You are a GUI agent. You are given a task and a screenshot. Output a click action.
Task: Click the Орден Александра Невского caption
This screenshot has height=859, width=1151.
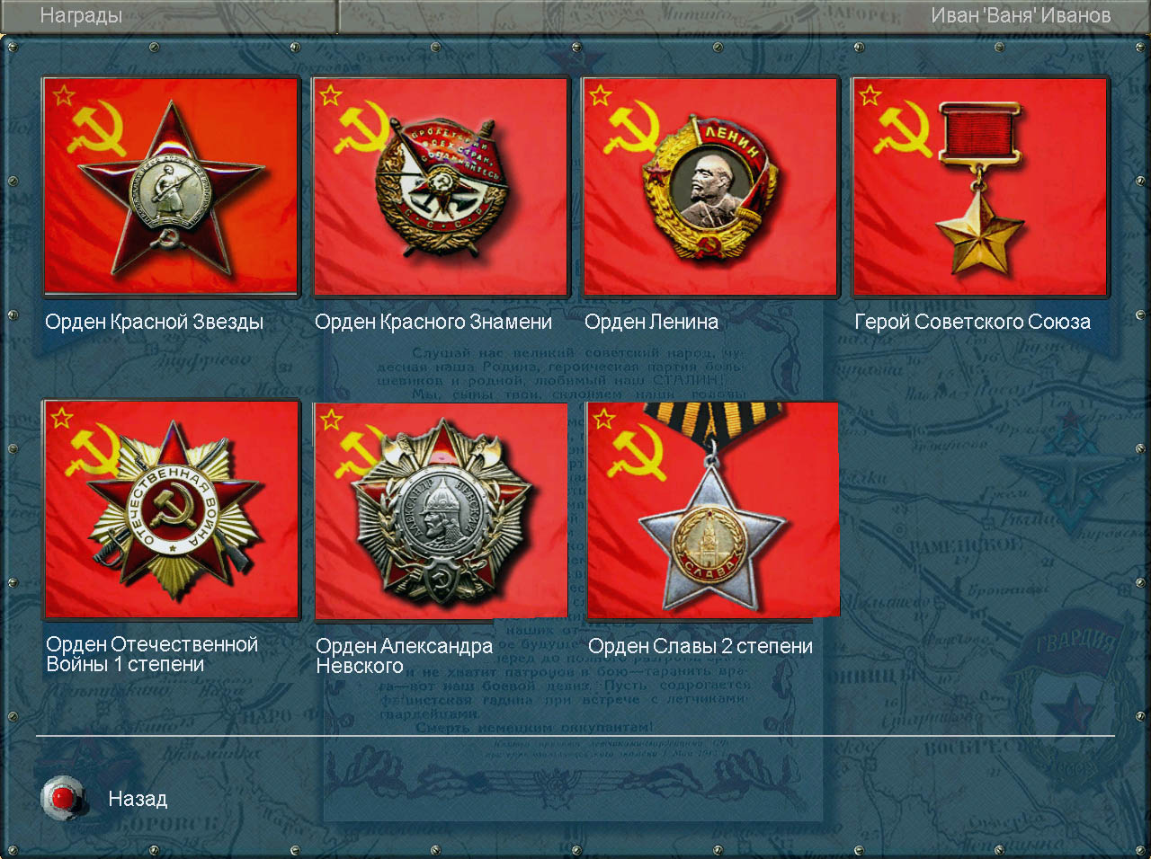(404, 656)
